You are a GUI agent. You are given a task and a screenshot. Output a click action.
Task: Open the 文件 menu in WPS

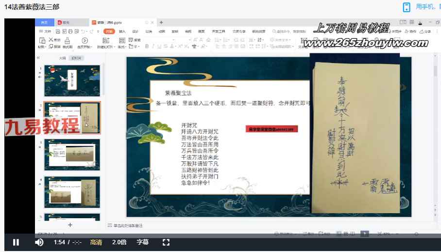[x=45, y=31]
